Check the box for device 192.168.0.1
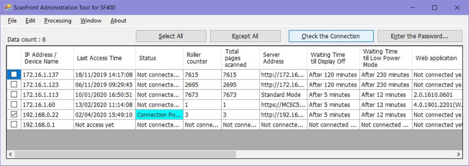Image resolution: width=469 pixels, height=166 pixels. point(14,124)
